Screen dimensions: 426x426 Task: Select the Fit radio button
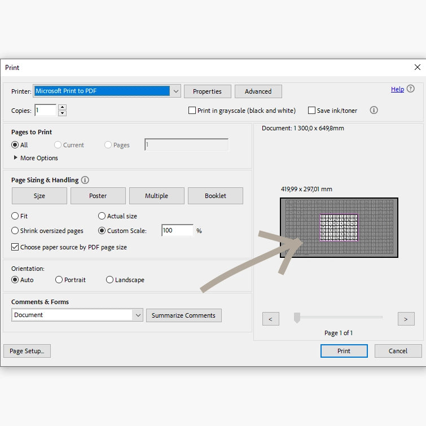[15, 216]
